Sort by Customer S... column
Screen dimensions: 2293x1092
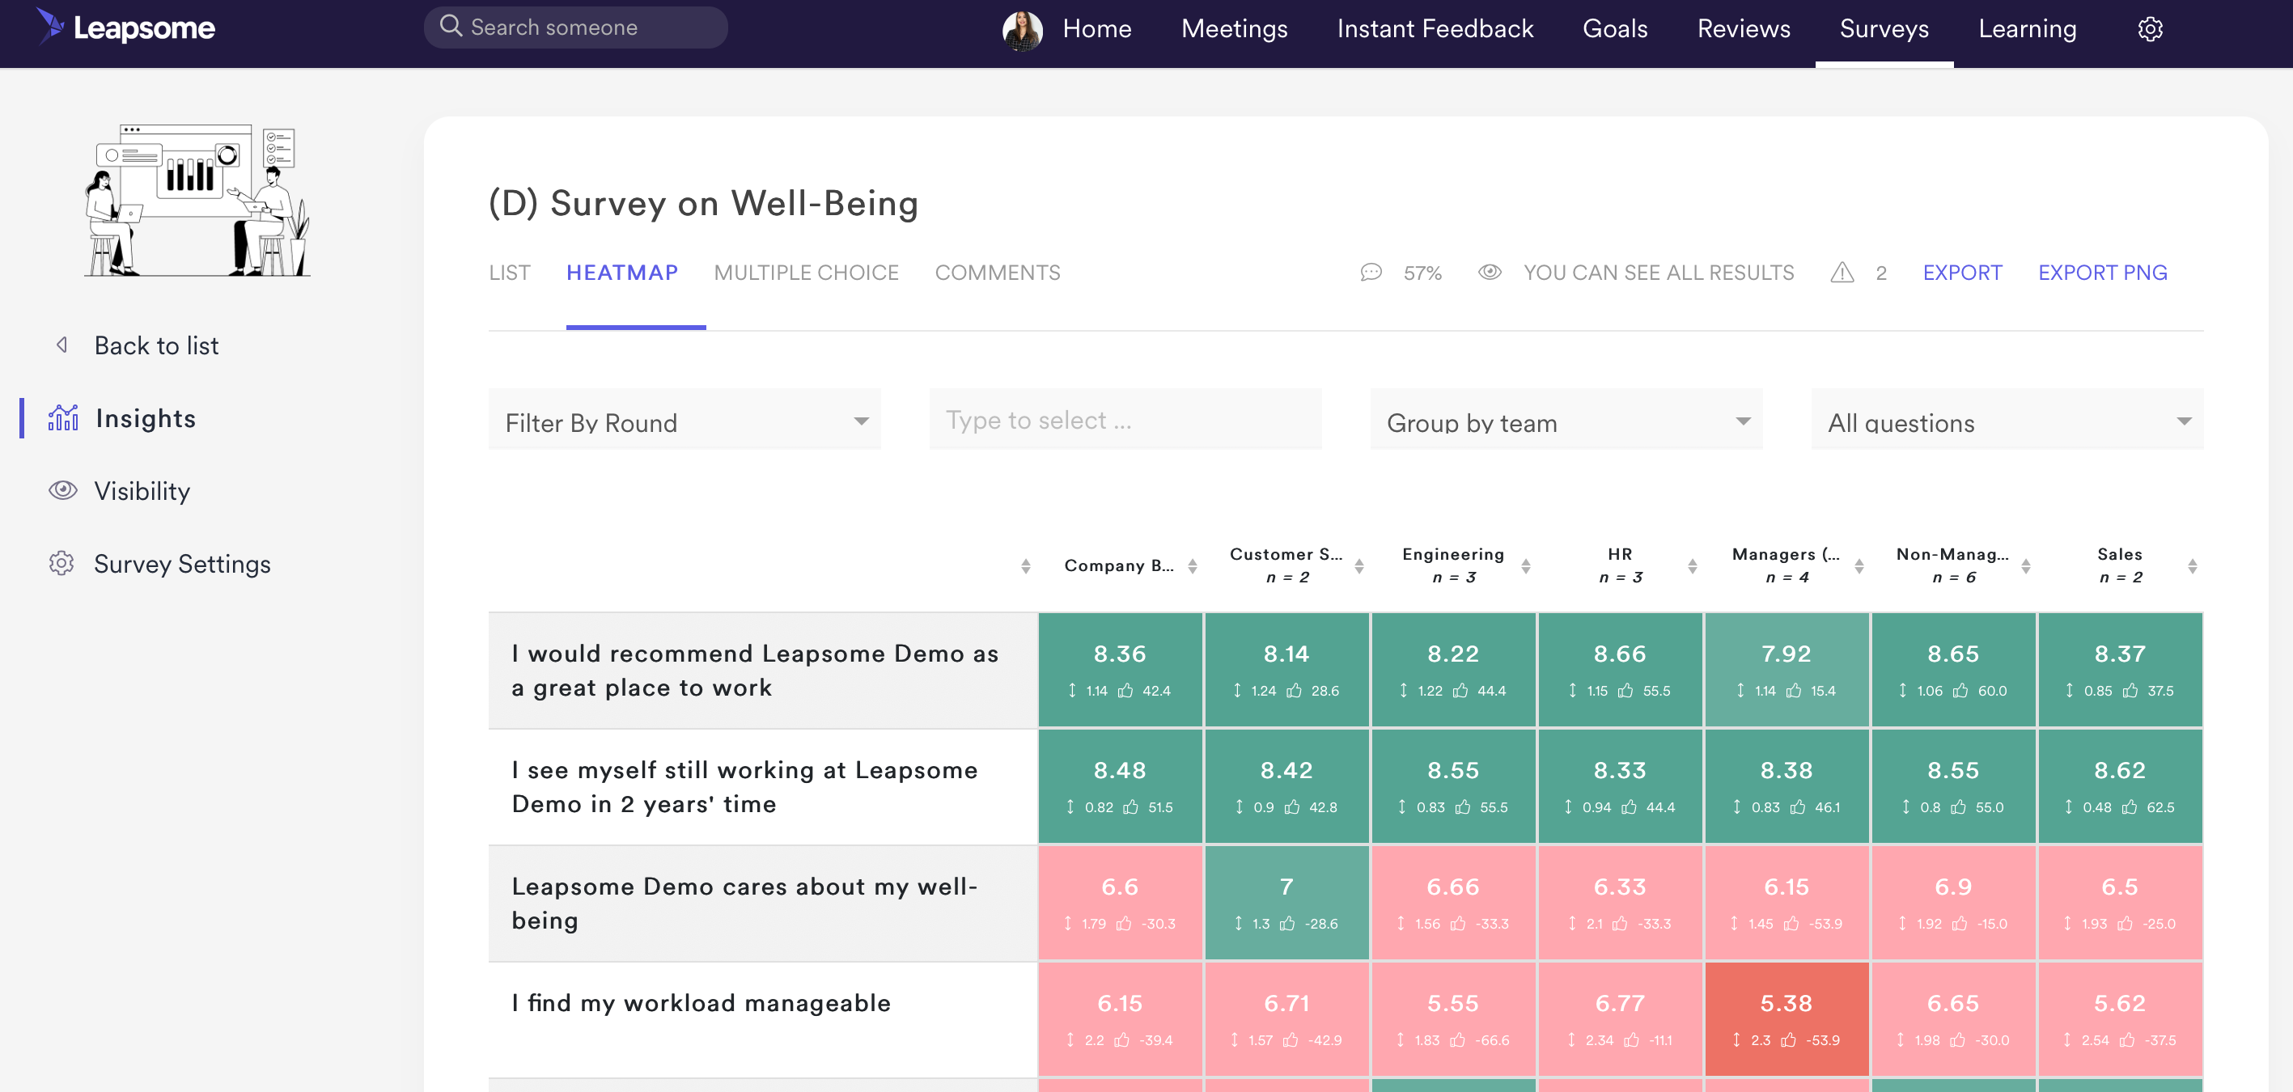point(1358,566)
